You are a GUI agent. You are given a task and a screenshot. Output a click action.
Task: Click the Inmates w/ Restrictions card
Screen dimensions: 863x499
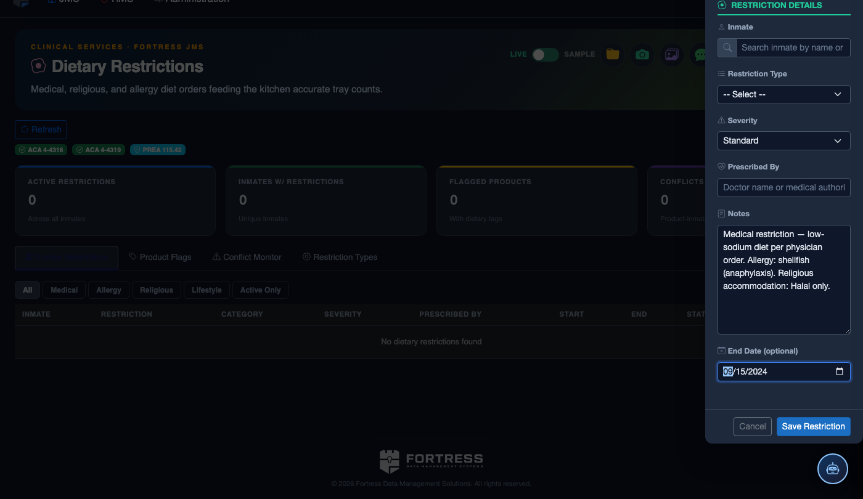tap(326, 200)
